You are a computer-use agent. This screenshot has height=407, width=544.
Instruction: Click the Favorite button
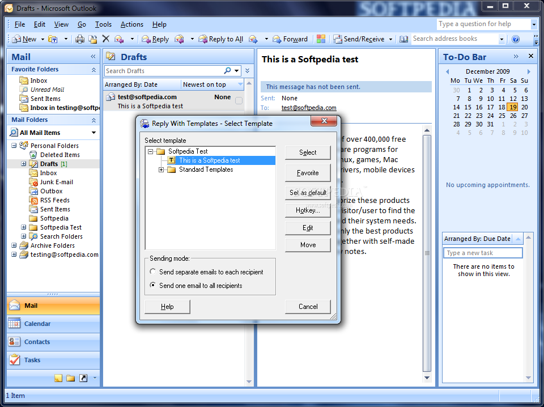tap(308, 173)
